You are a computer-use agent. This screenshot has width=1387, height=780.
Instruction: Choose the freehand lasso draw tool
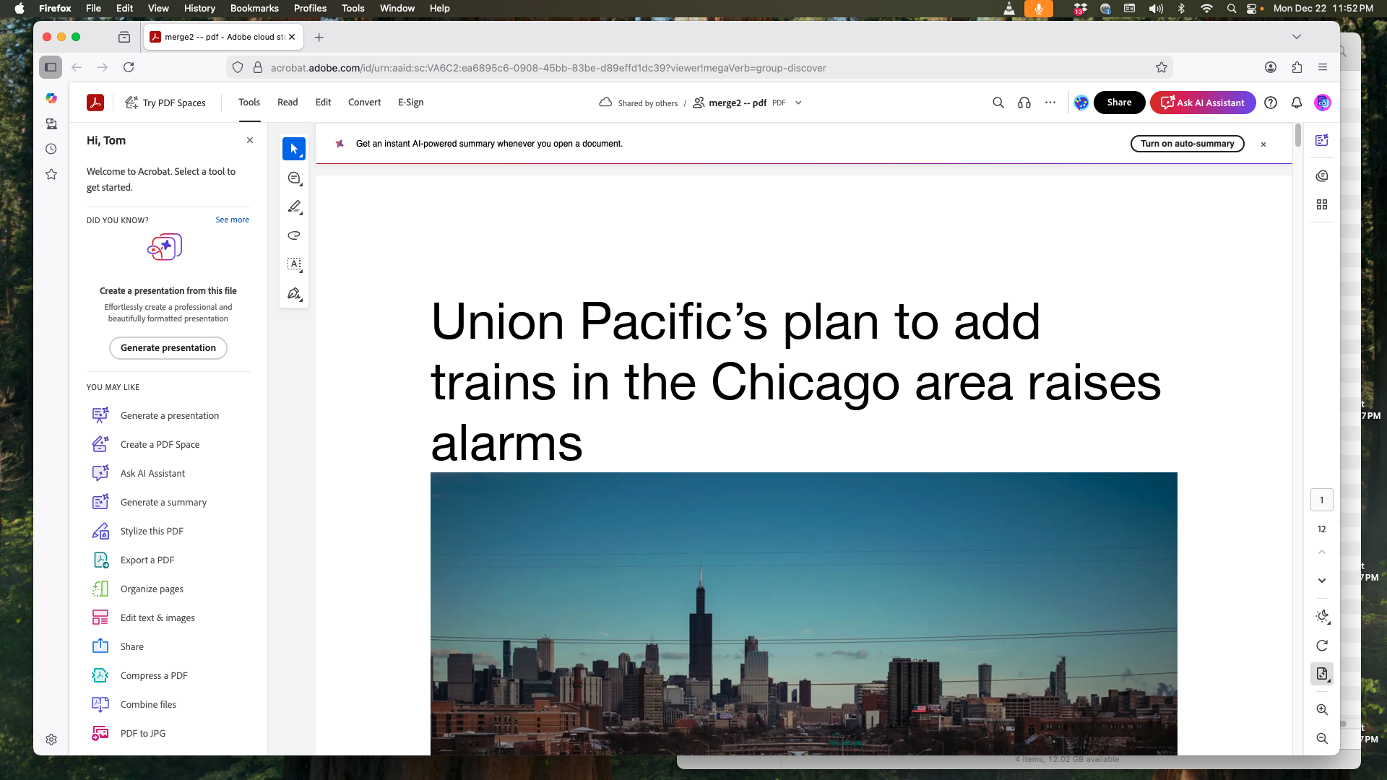[293, 235]
